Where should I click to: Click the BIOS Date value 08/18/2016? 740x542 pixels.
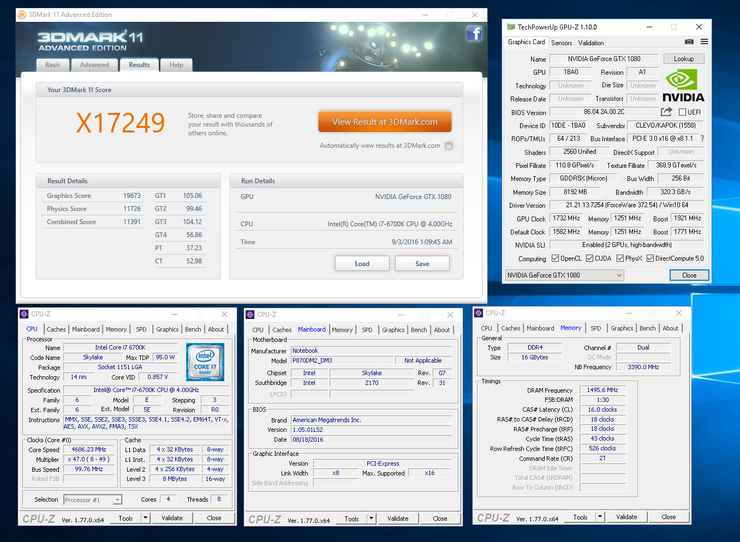point(371,439)
